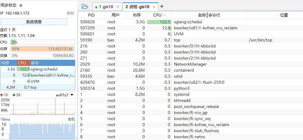Click the 名称 column header
The width and height of the screenshot is (303, 140).
point(202,15)
